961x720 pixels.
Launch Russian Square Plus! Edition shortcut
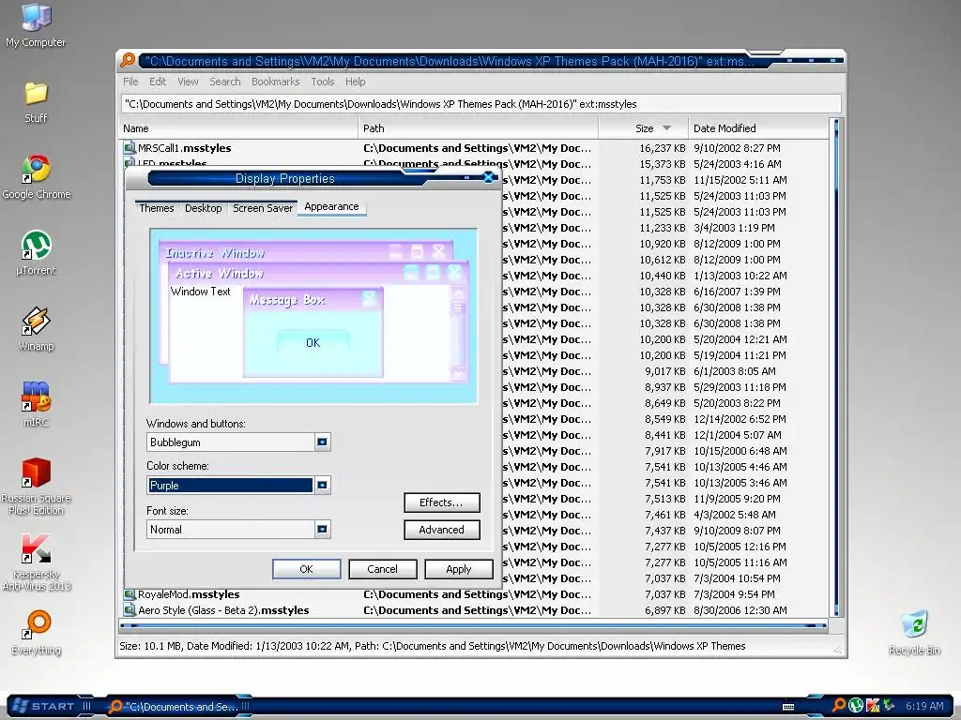[x=36, y=487]
